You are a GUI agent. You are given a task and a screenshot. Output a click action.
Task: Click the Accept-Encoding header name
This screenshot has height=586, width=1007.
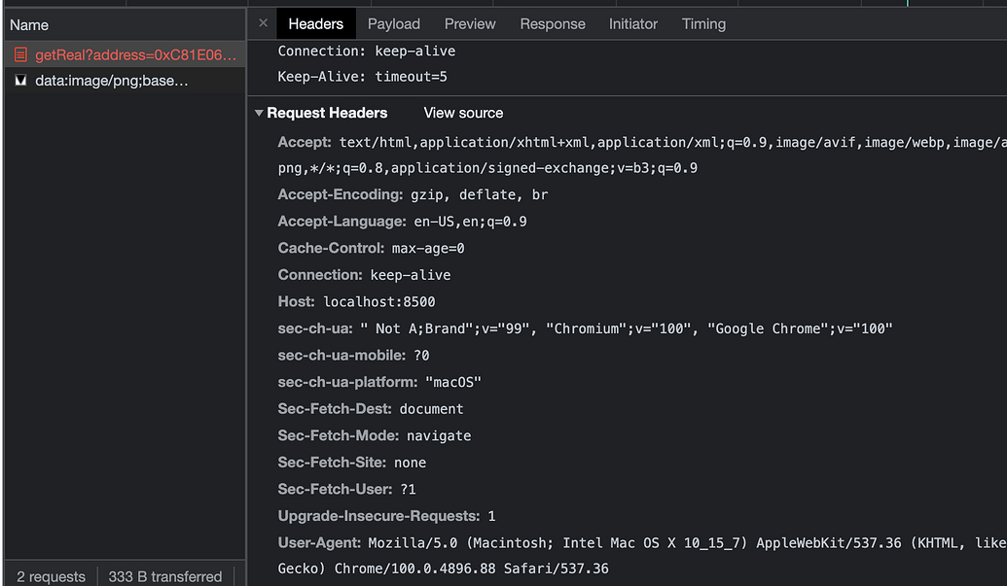tap(341, 194)
